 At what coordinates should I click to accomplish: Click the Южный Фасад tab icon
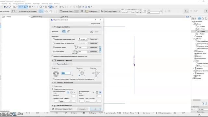[32, 17]
